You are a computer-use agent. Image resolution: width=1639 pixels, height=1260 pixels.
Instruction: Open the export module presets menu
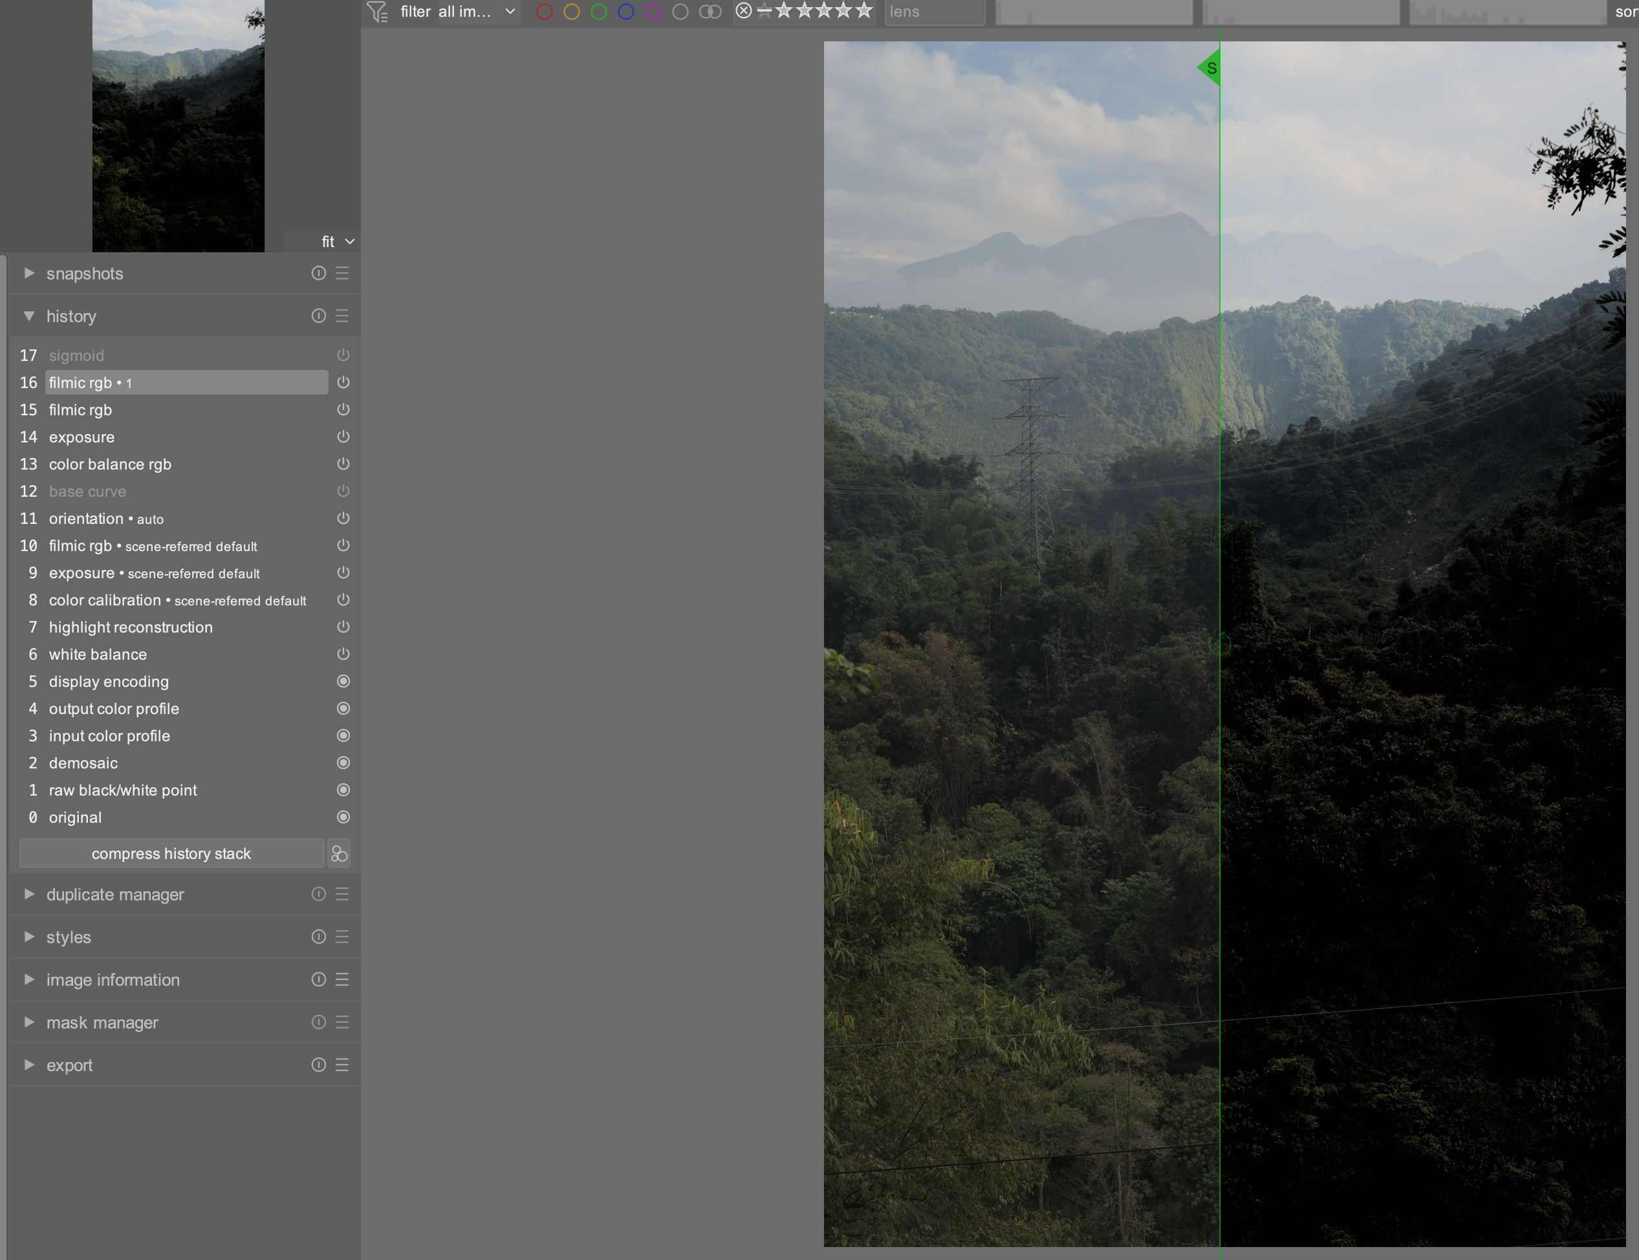pos(342,1065)
